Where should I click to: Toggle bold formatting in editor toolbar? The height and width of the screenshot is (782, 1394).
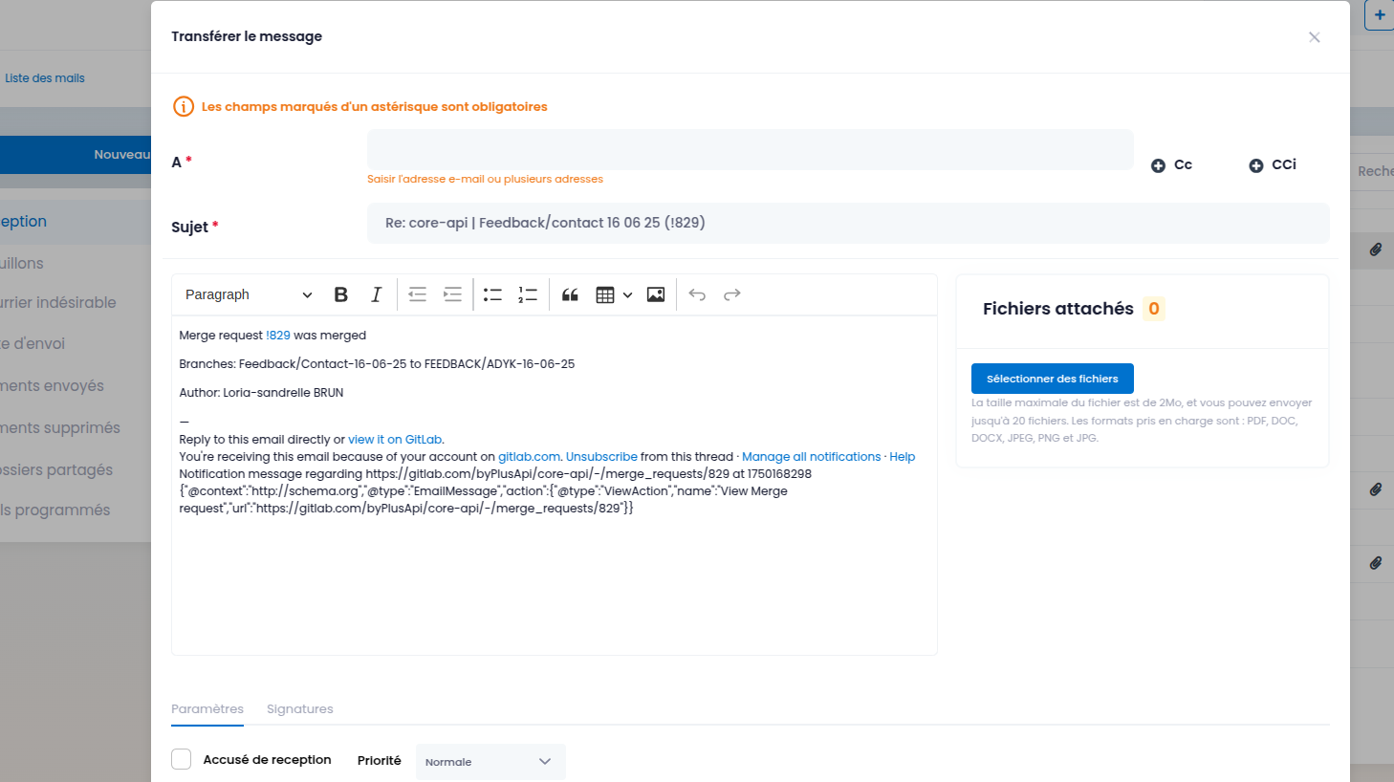coord(340,294)
